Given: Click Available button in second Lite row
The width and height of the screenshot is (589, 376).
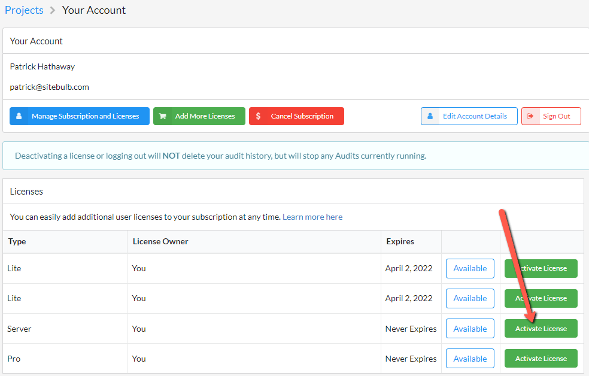Looking at the screenshot, I should point(470,298).
